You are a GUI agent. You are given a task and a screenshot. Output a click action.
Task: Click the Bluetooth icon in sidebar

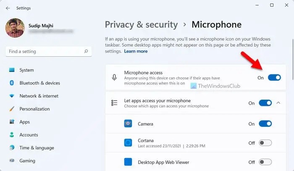(12, 83)
